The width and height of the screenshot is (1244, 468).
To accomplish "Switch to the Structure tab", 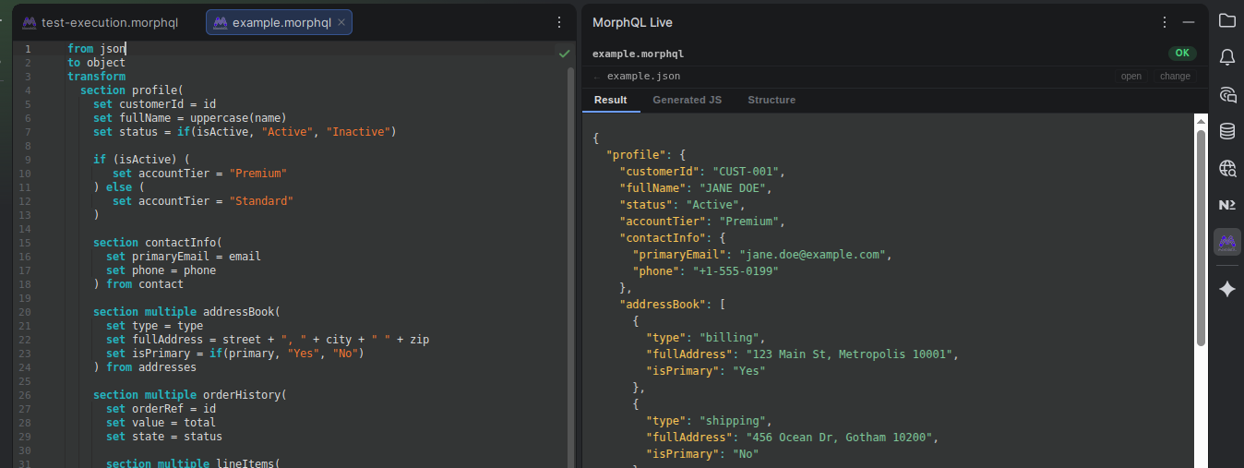I will pos(771,100).
